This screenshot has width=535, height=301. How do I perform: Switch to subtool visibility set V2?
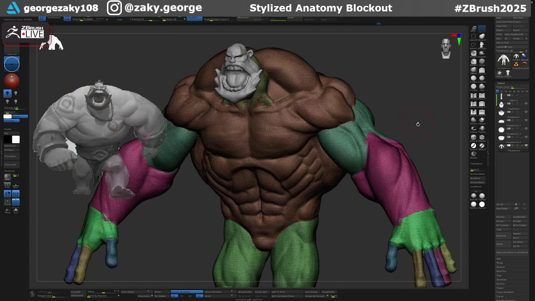point(502,91)
